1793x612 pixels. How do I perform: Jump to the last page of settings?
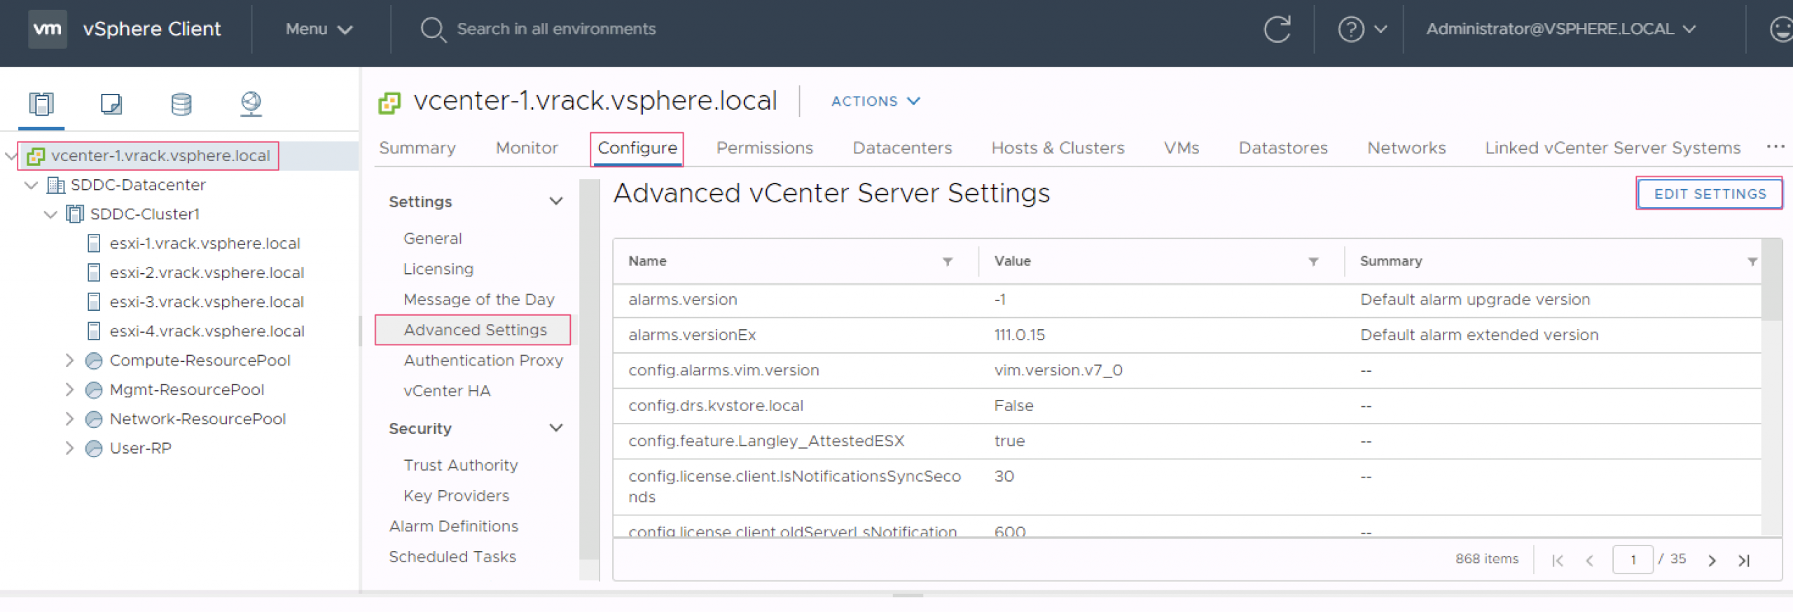pos(1744,560)
